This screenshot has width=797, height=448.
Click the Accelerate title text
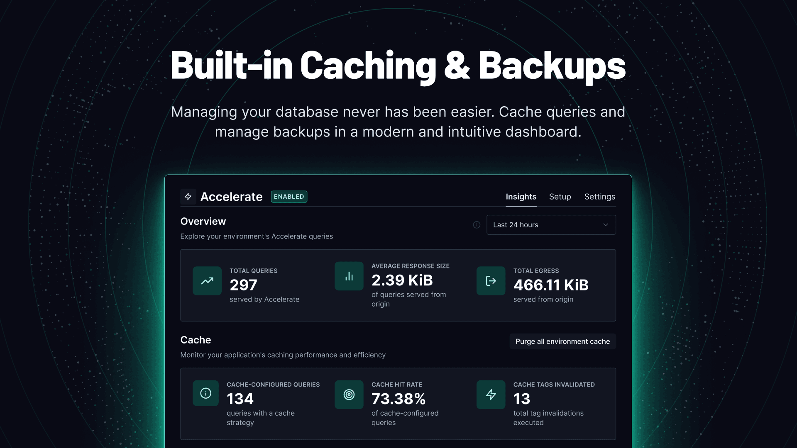[231, 197]
